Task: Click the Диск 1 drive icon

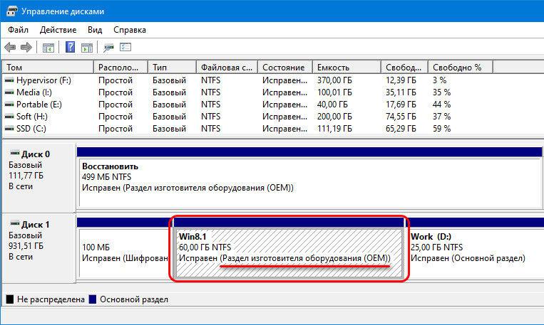Action: click(14, 223)
